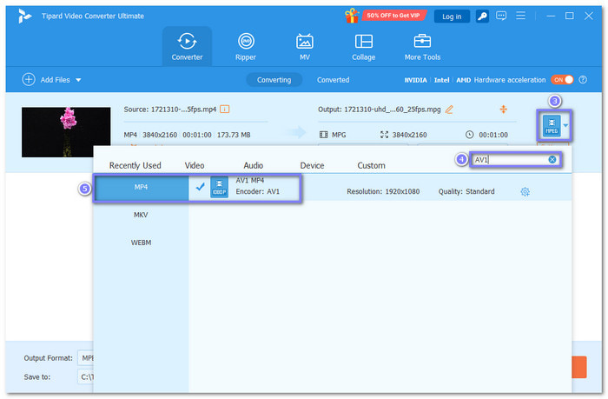The image size is (608, 399).
Task: Select the Device format tab
Action: 312,165
